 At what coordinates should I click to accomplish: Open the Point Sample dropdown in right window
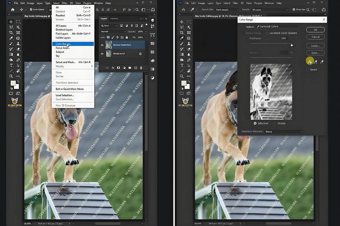[227, 10]
